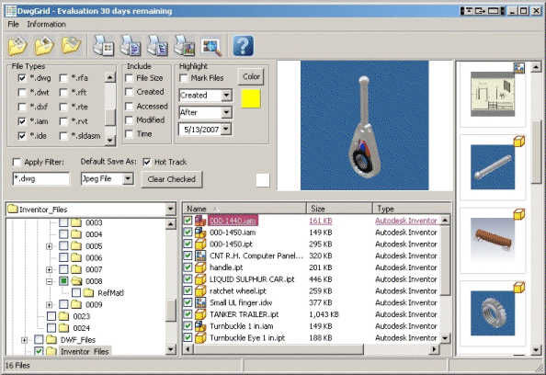Open the After condition dropdown
This screenshot has width=546, height=375.
point(226,112)
